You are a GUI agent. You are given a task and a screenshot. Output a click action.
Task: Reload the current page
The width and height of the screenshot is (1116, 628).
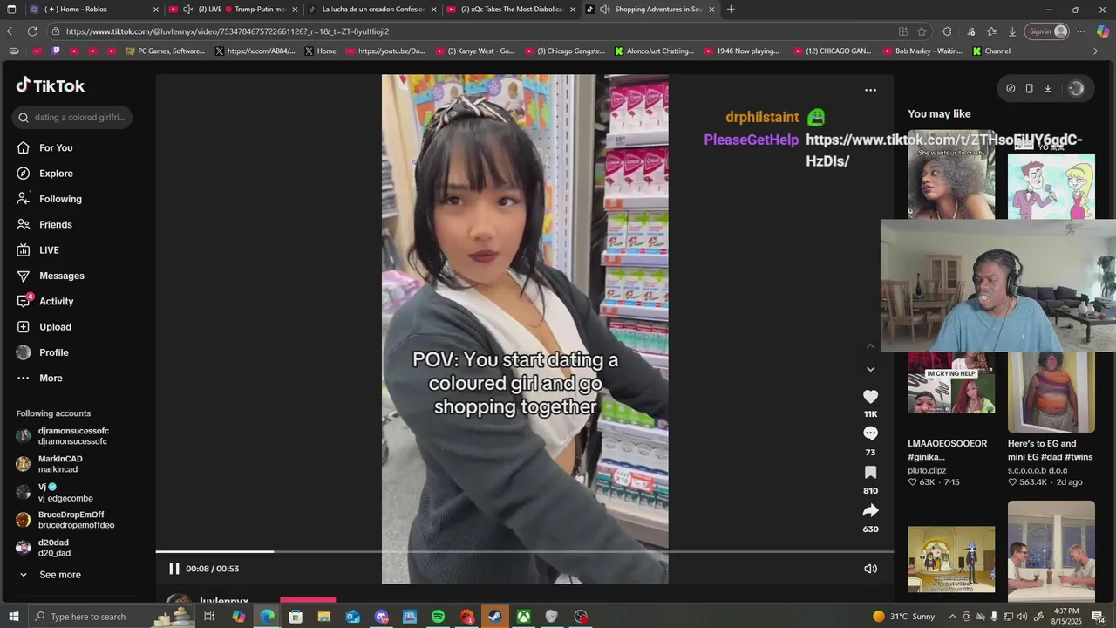[x=32, y=31]
